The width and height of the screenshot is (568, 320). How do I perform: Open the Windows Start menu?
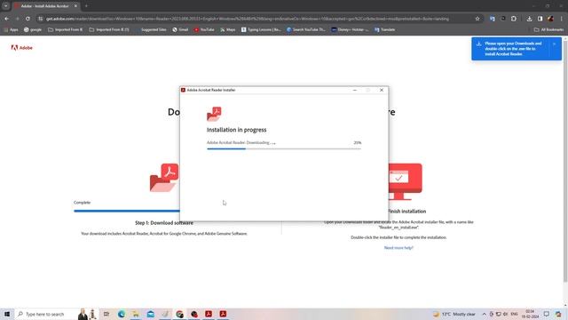7,314
